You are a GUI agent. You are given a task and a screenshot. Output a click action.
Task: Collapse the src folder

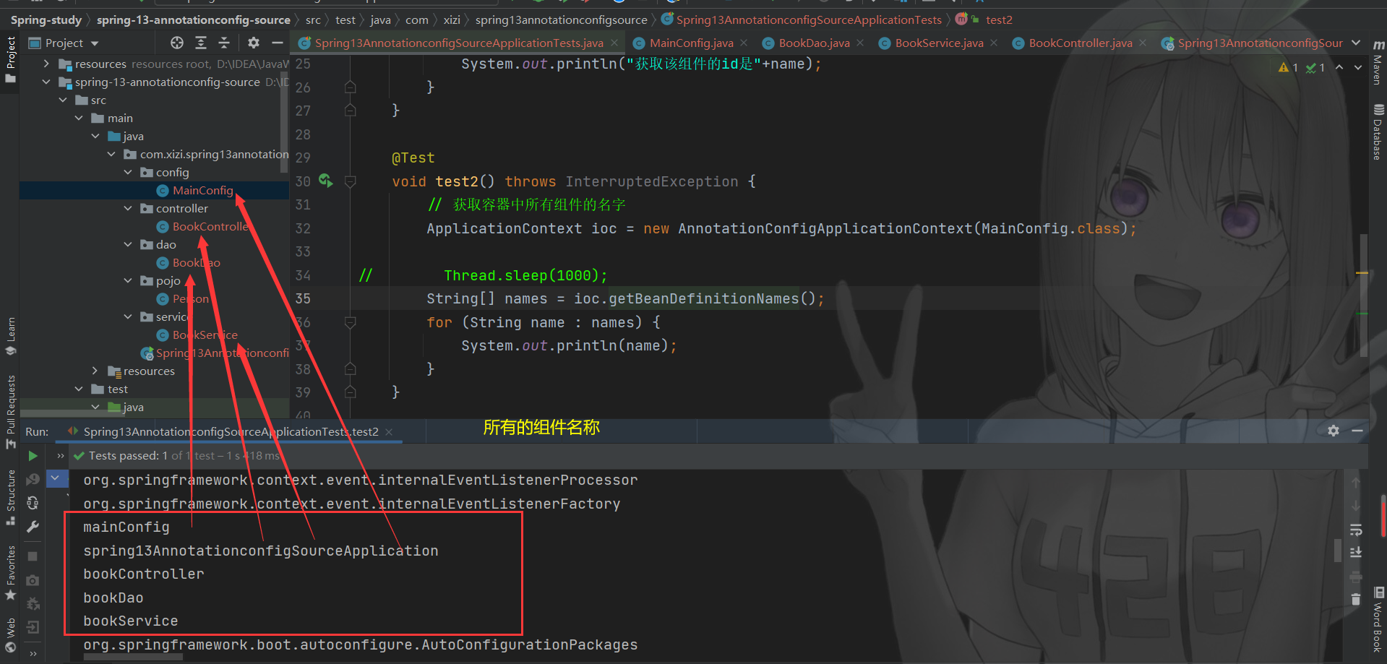click(x=63, y=100)
